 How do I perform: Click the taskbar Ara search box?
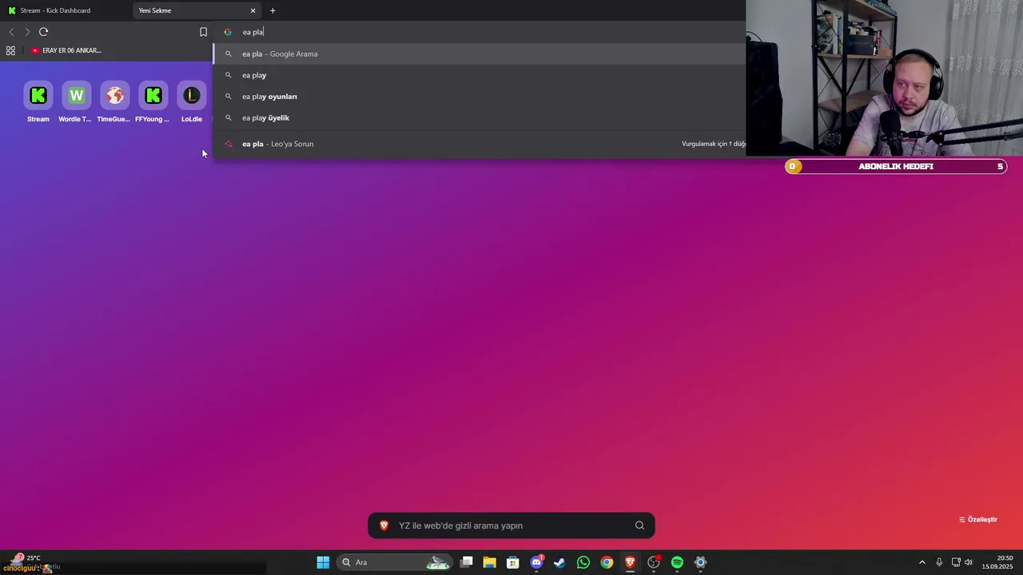tap(395, 562)
